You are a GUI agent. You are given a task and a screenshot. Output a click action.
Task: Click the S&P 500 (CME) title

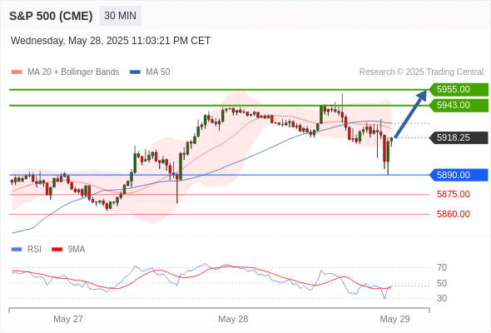51,16
